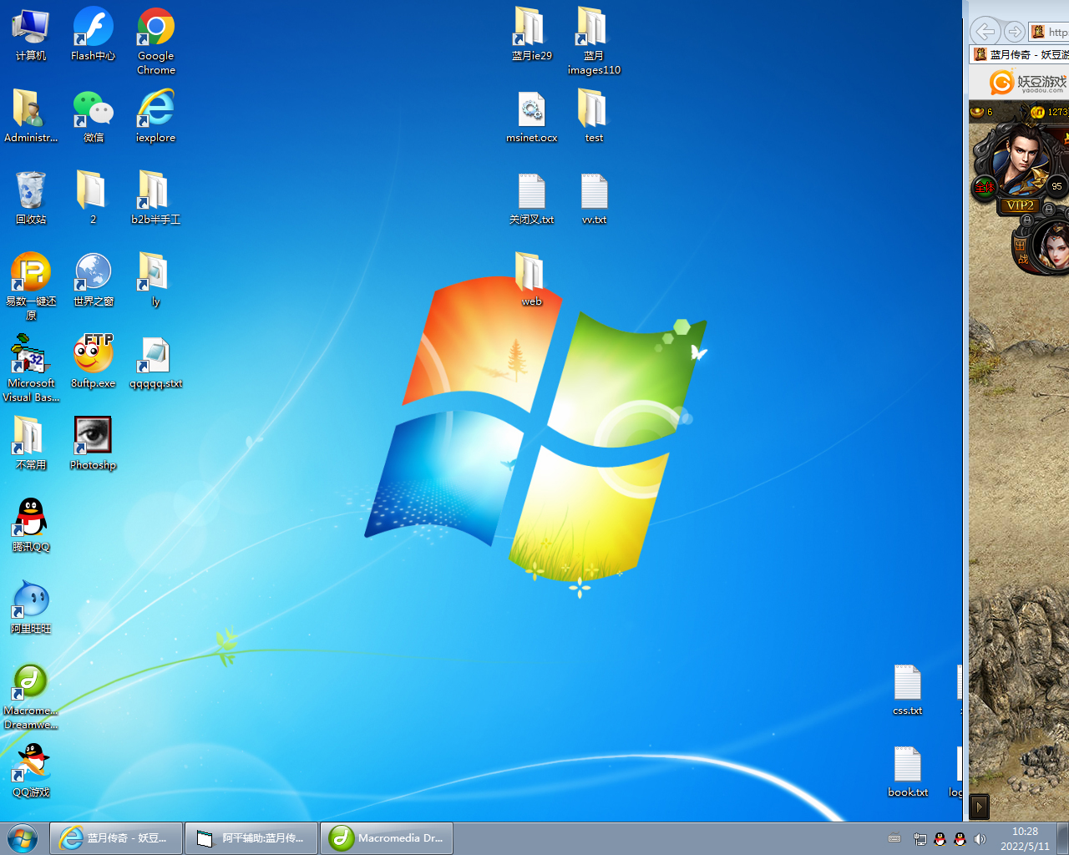Select the Photoshp shortcut icon
1069x855 pixels.
coord(93,443)
